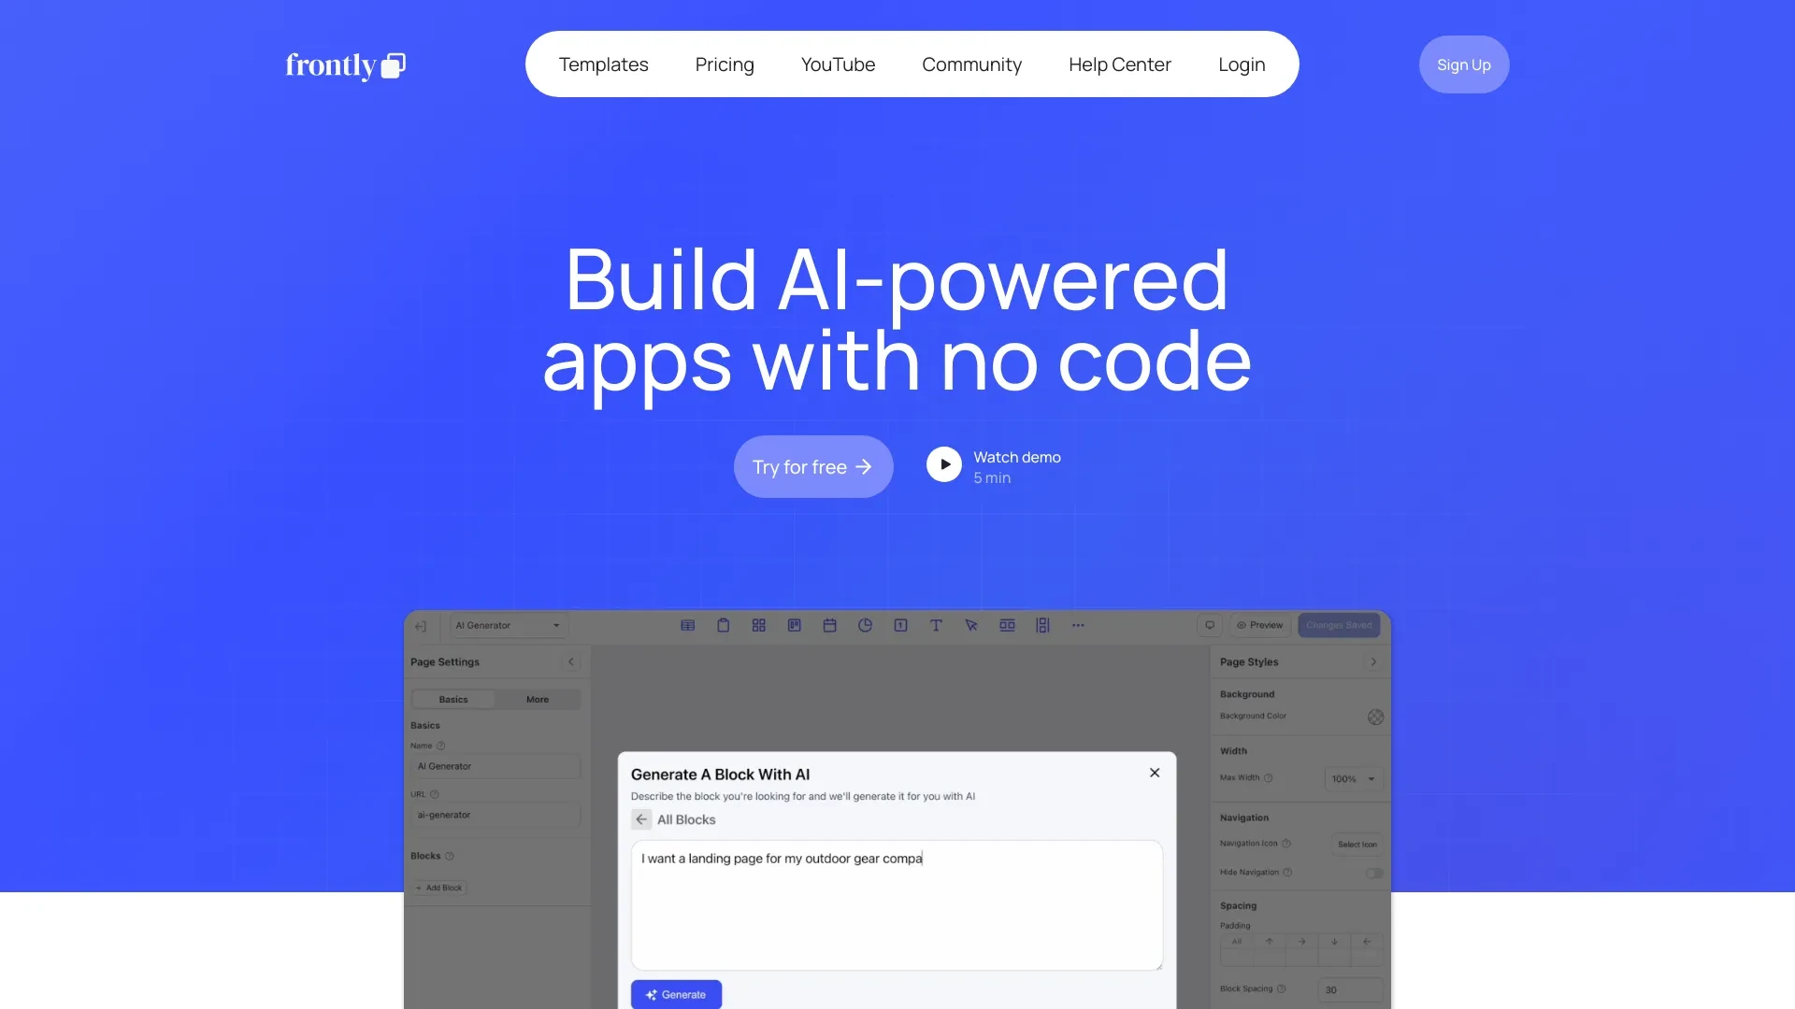This screenshot has width=1795, height=1009.
Task: Select the table icon in toolbar
Action: click(688, 625)
